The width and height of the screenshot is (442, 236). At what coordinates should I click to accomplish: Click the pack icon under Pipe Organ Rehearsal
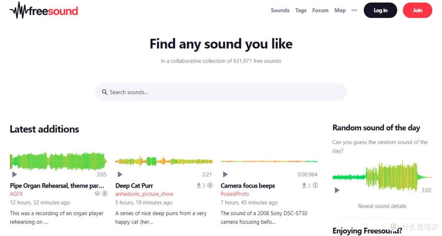(97, 194)
